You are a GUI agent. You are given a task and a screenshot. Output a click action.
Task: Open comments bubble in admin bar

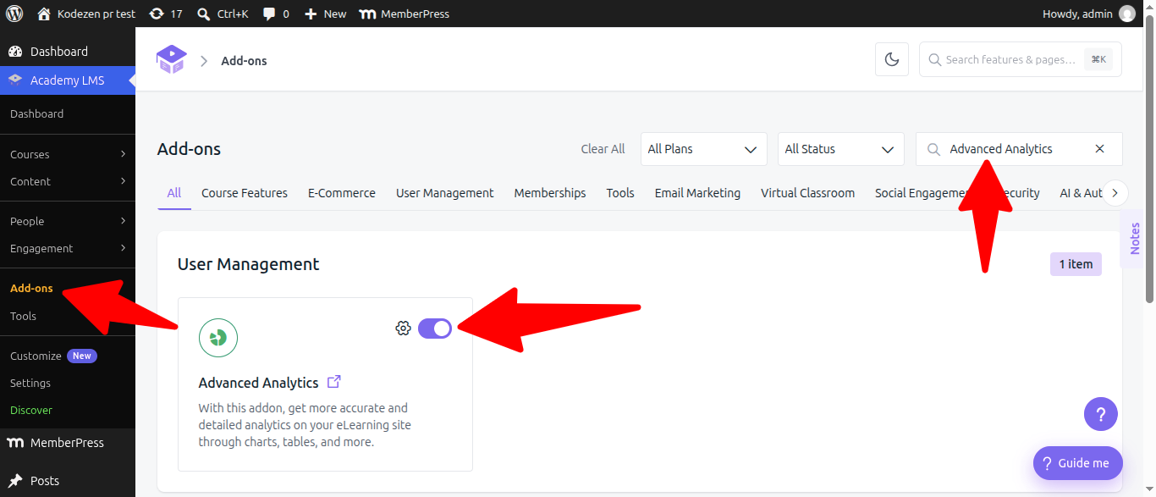click(276, 14)
